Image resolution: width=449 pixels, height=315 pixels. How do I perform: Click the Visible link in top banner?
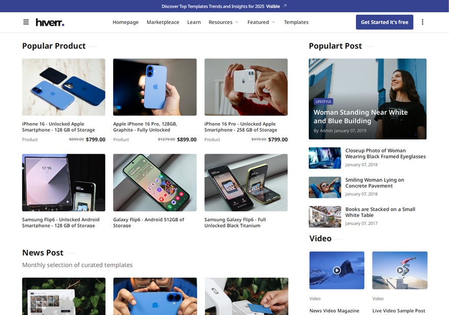pyautogui.click(x=273, y=6)
